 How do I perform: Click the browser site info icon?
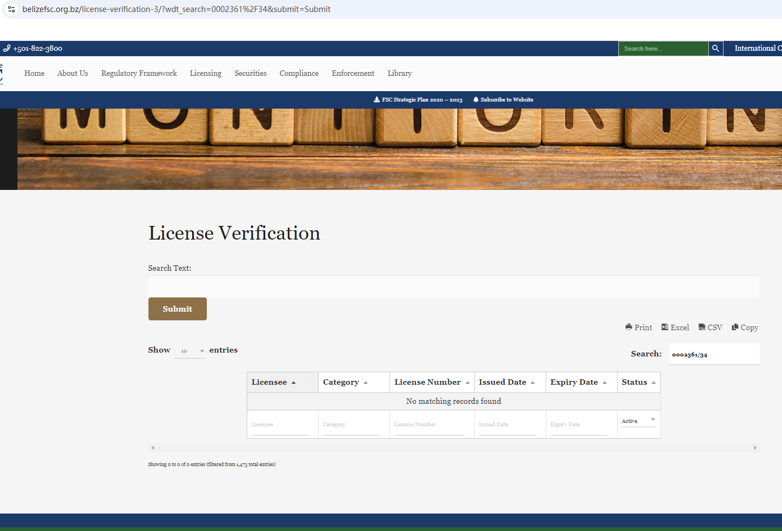pyautogui.click(x=11, y=9)
